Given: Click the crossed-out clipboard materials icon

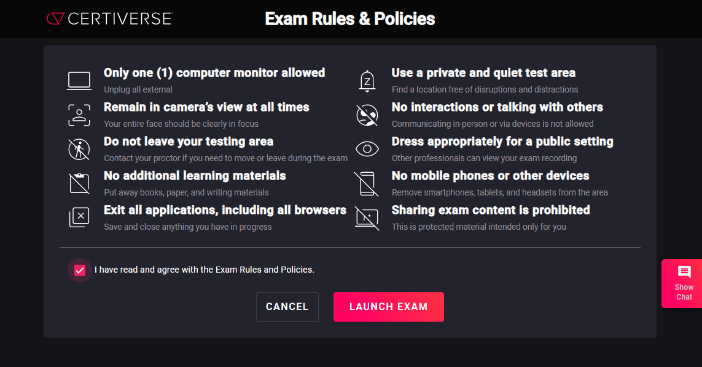Looking at the screenshot, I should point(79,183).
